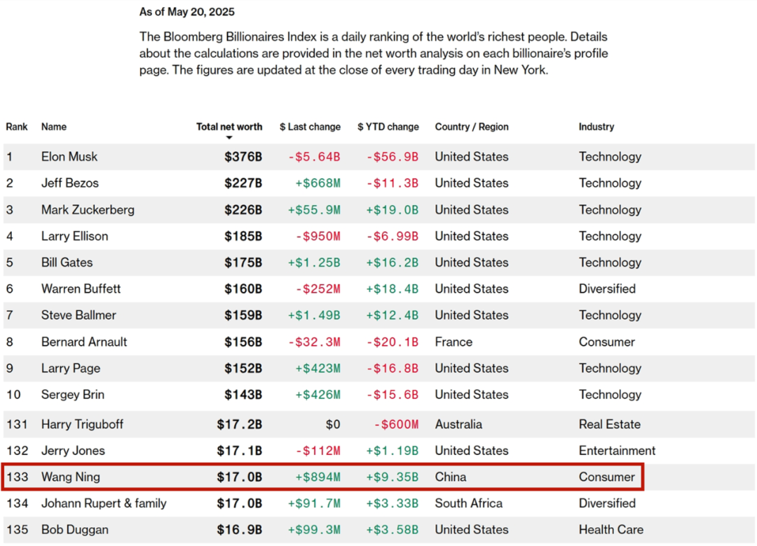Open Elon Musk's profile link
The image size is (757, 546).
[x=69, y=157]
